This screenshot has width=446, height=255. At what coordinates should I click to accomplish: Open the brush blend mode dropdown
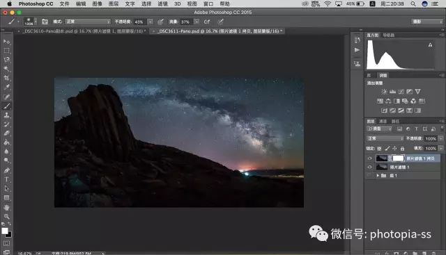[x=88, y=22]
